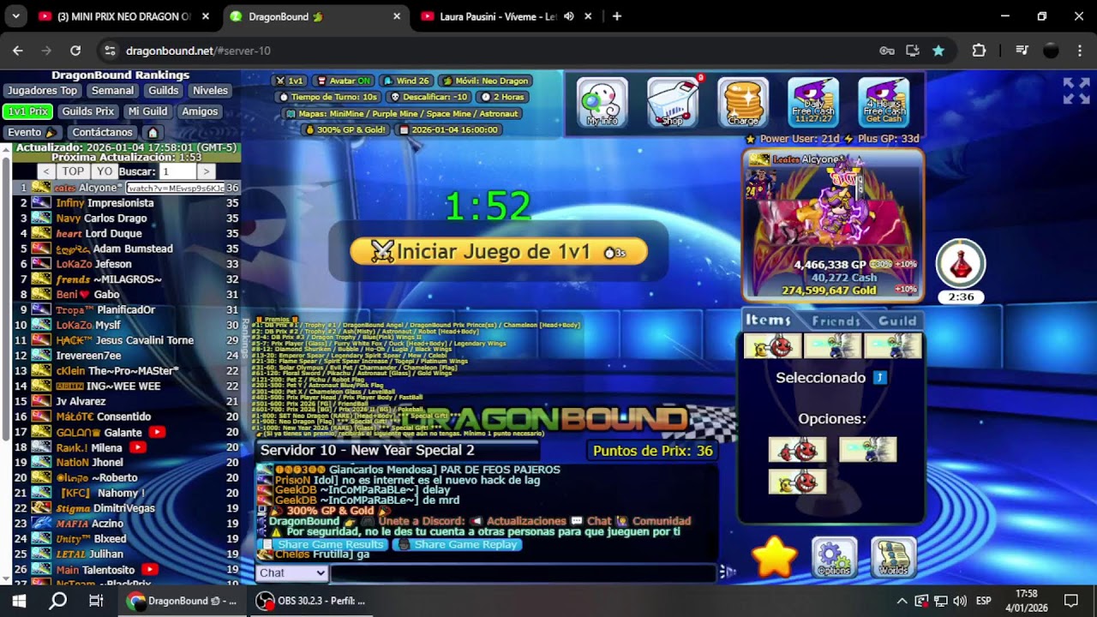Click the red potion item icon
This screenshot has height=617, width=1097.
coord(961,264)
